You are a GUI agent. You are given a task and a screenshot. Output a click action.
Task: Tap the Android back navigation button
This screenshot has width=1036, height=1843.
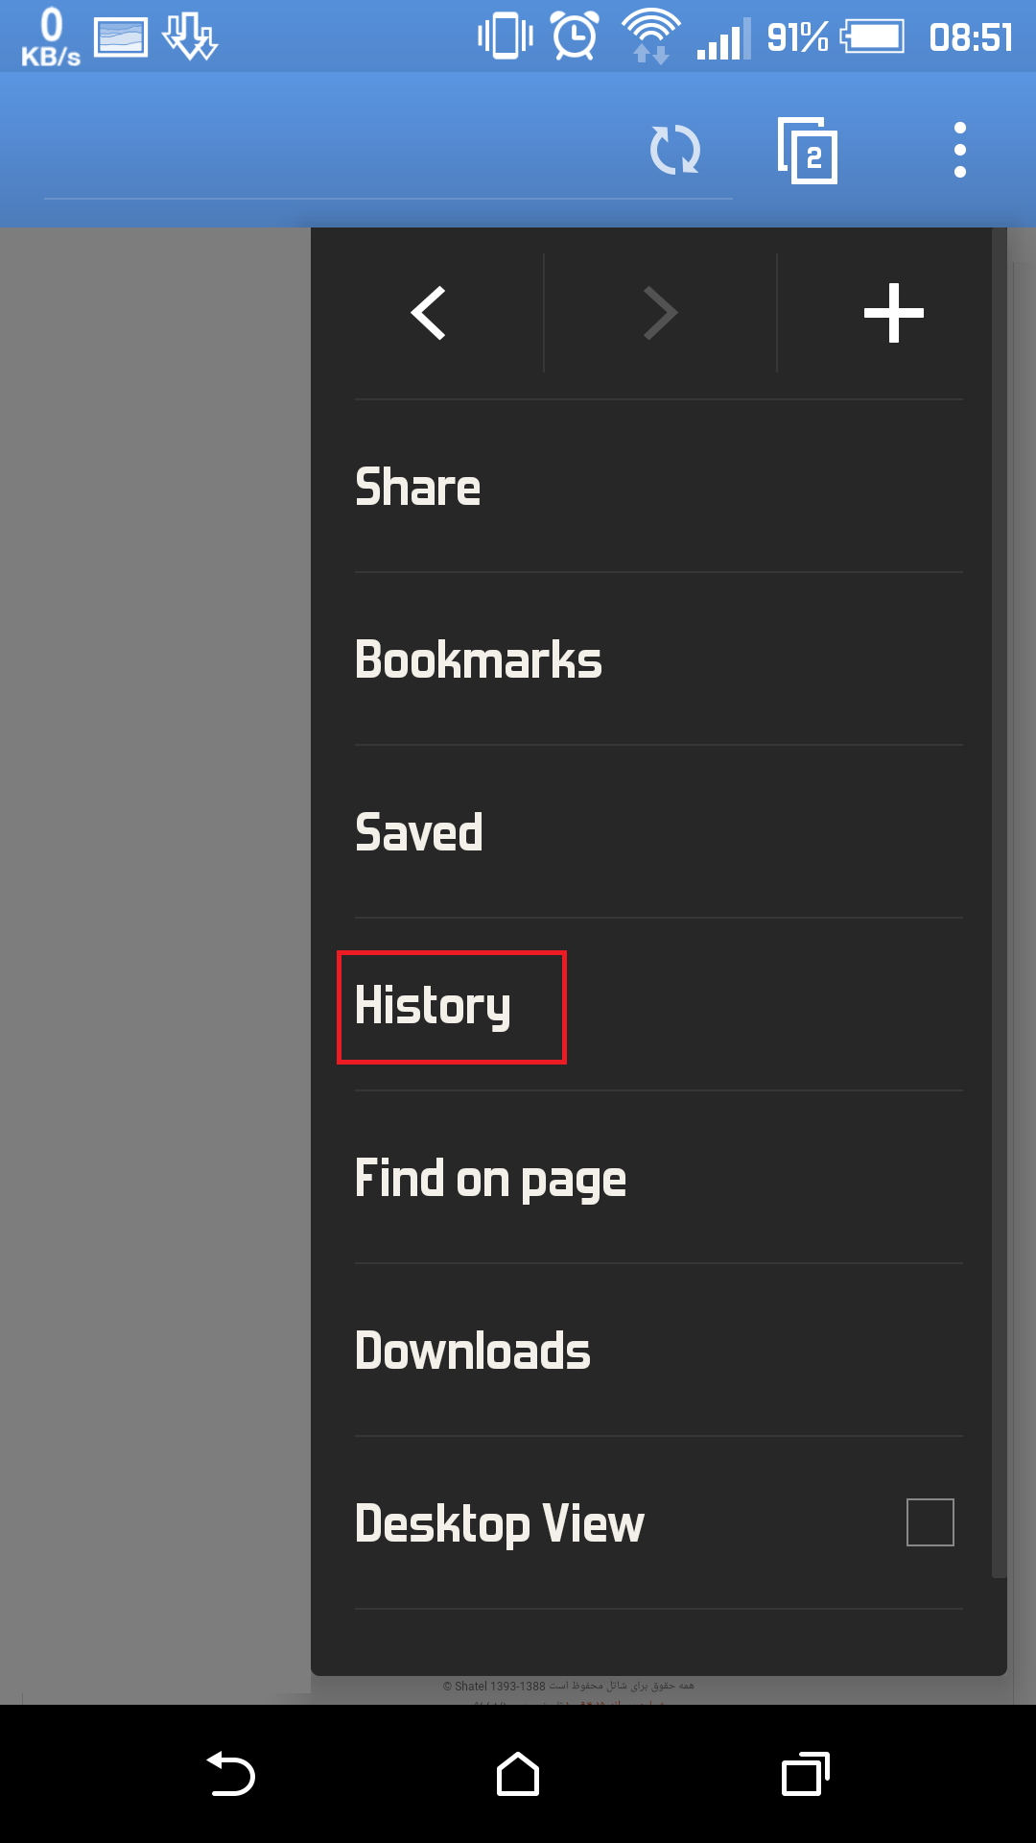[x=230, y=1774]
